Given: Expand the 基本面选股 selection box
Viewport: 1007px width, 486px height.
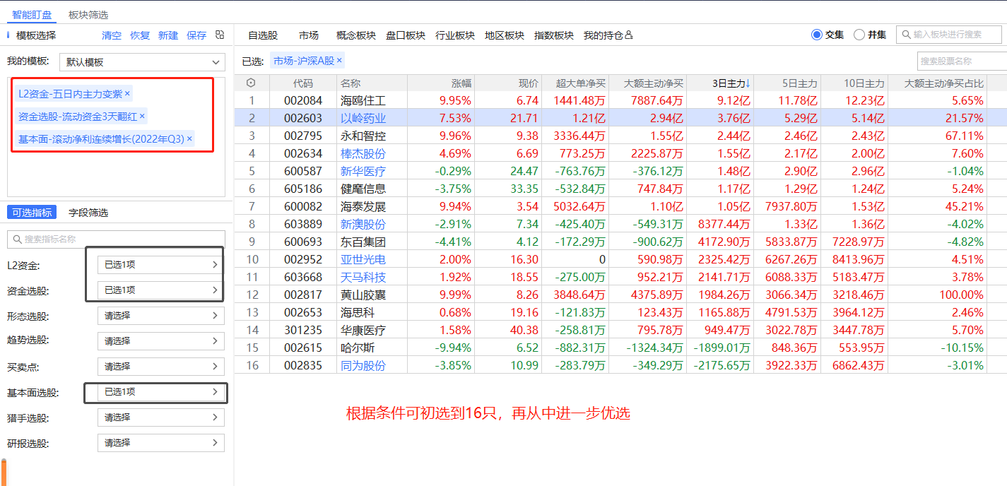Looking at the screenshot, I should (161, 392).
